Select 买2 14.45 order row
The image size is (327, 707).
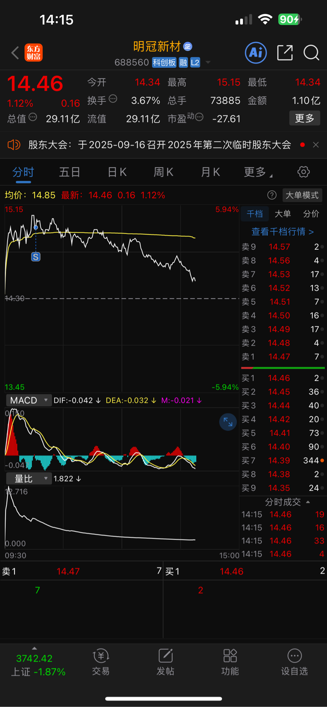(282, 392)
